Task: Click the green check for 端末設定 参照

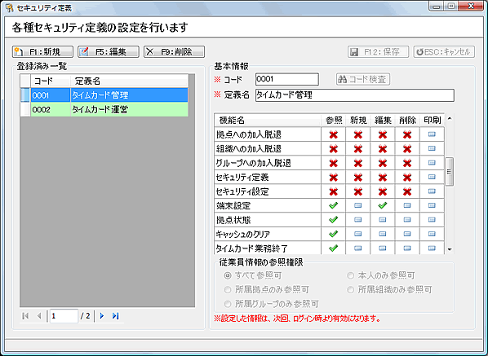Action: click(x=333, y=205)
